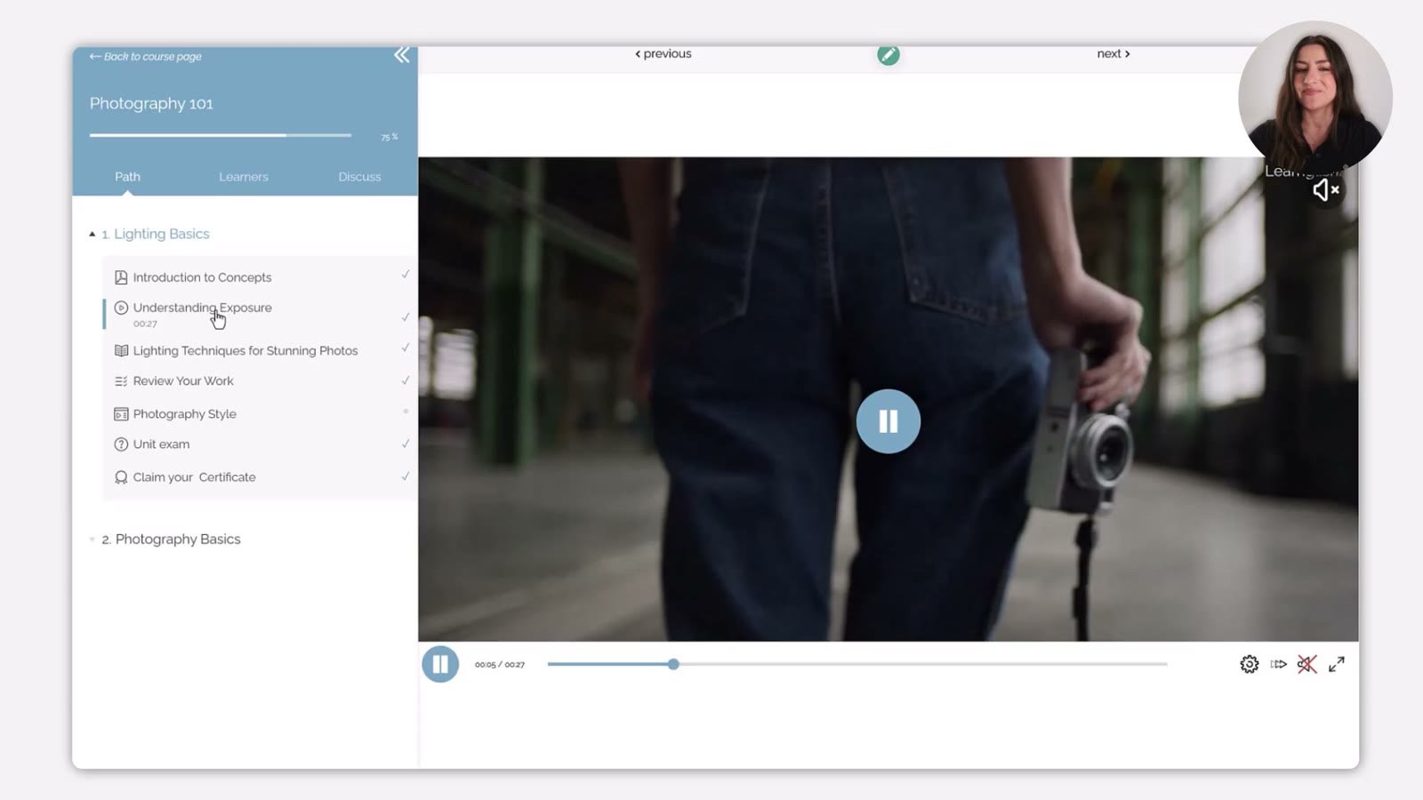1423x800 pixels.
Task: Click certificate icon beside Claim your Certificate
Action: click(121, 477)
